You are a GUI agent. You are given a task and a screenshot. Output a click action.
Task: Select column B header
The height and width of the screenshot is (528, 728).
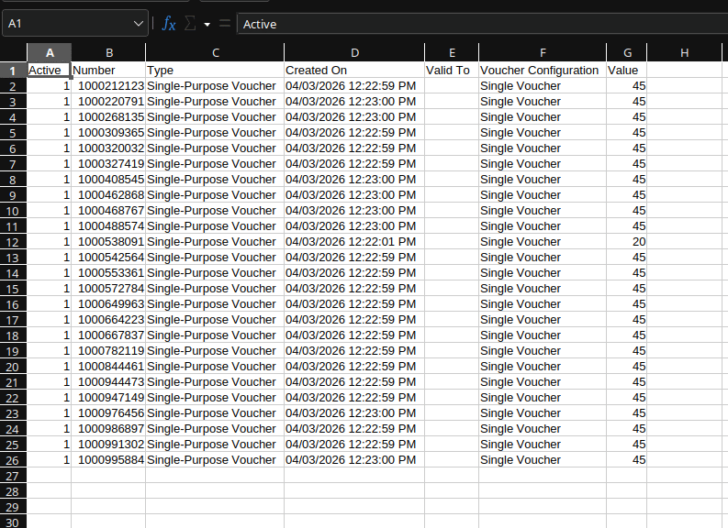(x=108, y=53)
